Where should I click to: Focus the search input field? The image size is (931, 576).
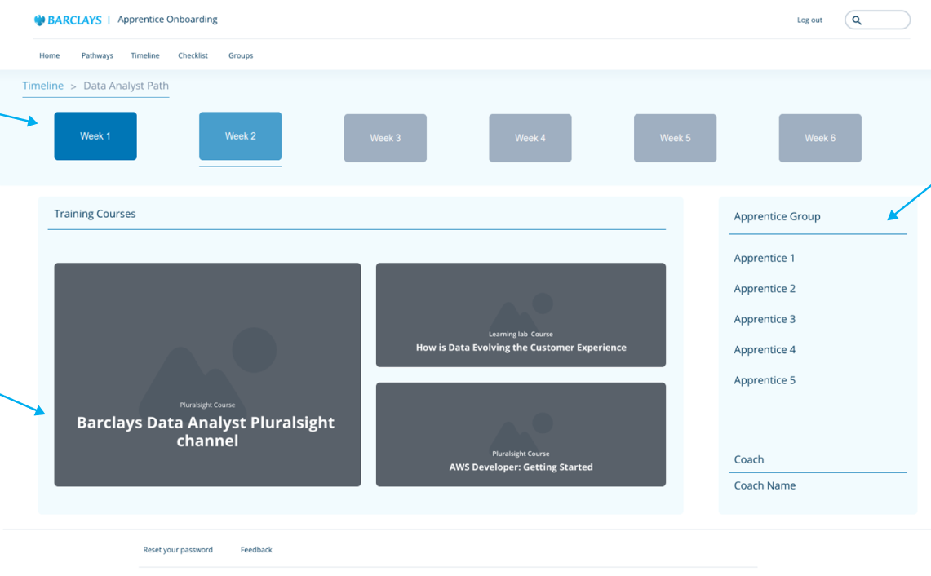(x=878, y=20)
